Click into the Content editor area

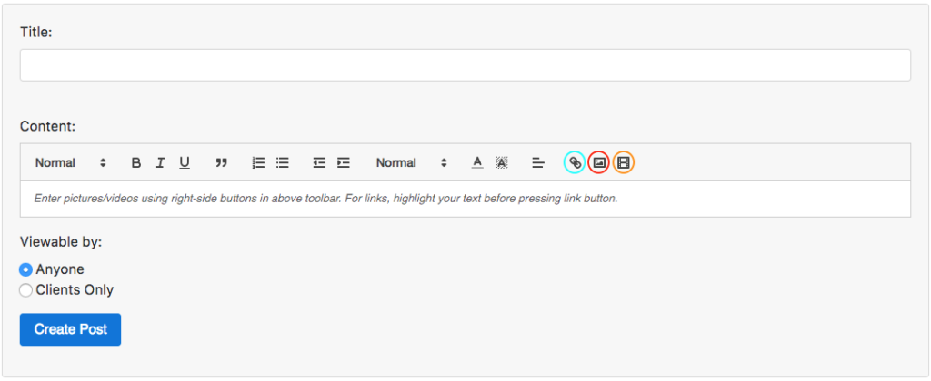pyautogui.click(x=465, y=199)
